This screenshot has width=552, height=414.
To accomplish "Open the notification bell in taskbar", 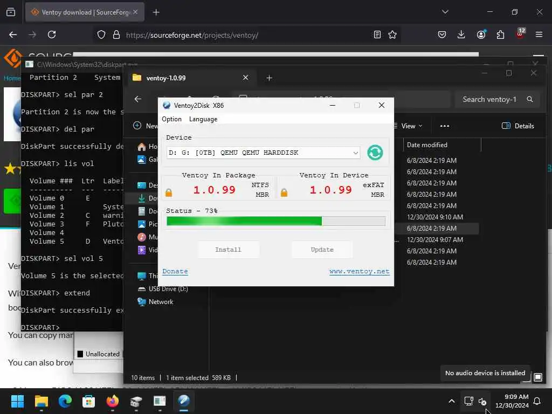I will tap(537, 401).
